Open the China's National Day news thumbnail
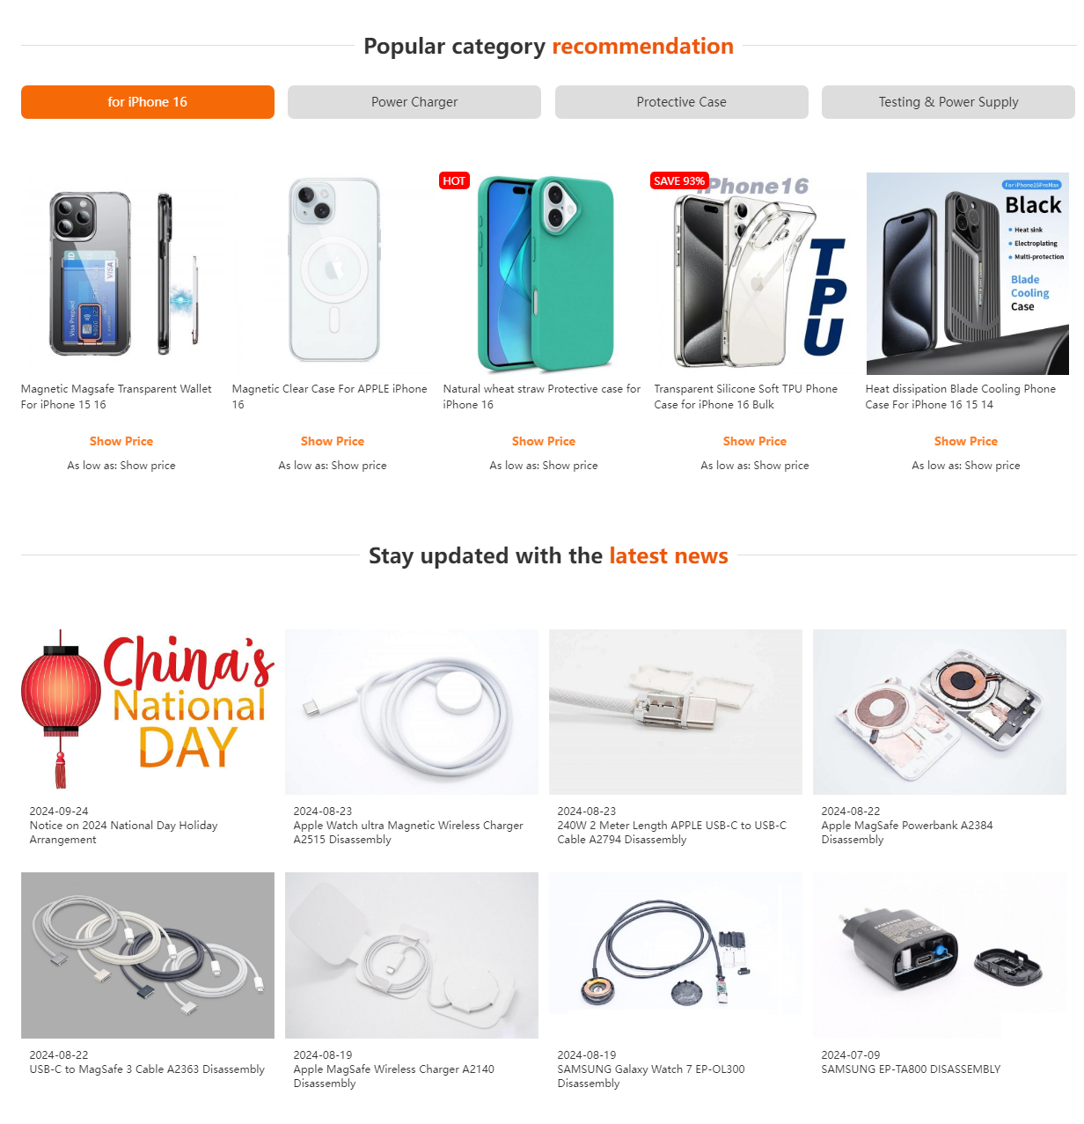The height and width of the screenshot is (1124, 1084). (x=148, y=711)
